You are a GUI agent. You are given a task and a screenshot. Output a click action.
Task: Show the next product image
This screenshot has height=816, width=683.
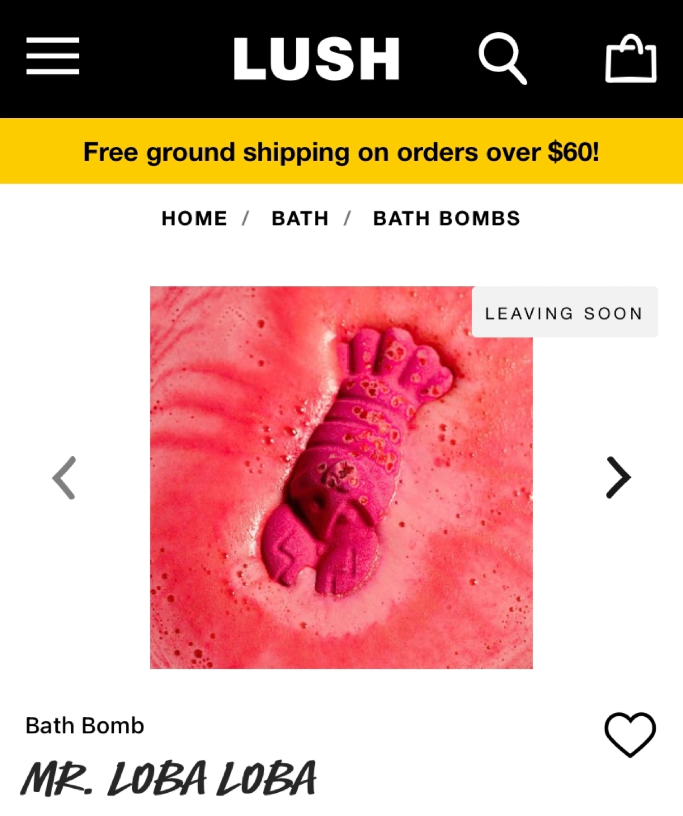pos(618,478)
